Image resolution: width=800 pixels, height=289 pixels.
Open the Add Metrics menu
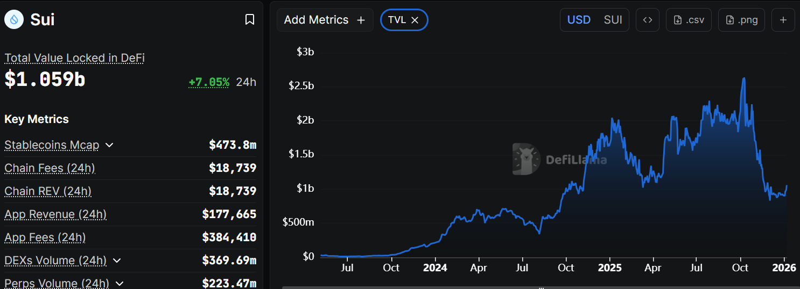coord(325,20)
